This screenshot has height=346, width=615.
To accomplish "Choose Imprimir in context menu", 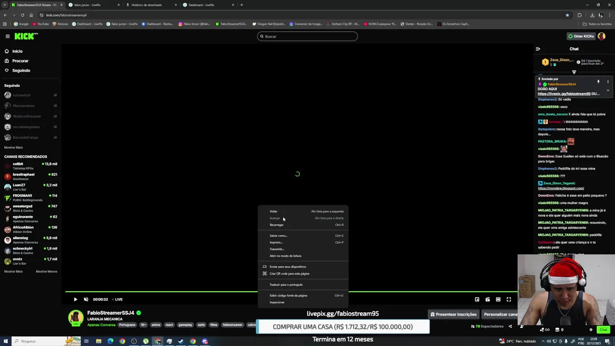I will (x=303, y=242).
